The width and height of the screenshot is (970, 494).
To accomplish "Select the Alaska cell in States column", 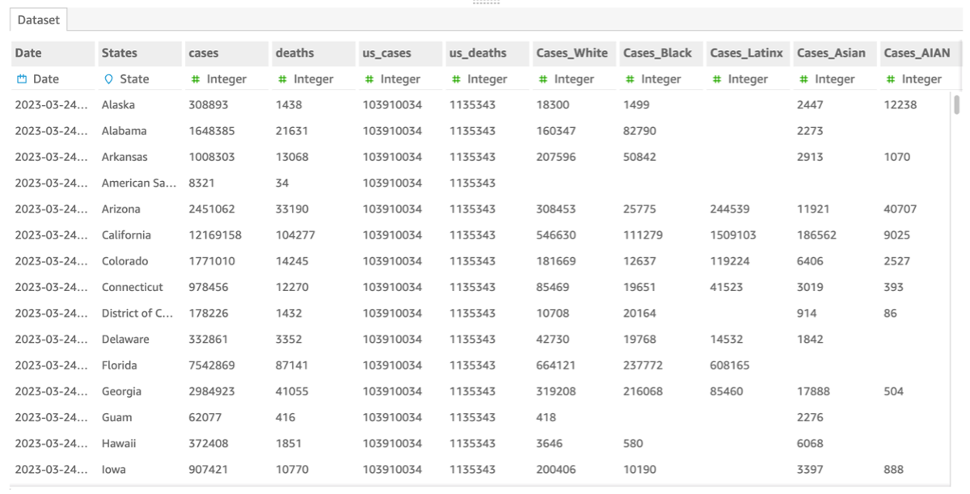I will pyautogui.click(x=118, y=104).
